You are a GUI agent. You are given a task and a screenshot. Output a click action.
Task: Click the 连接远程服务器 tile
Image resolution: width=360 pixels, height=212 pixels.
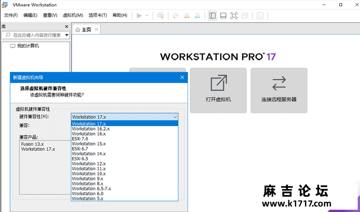coord(279,90)
